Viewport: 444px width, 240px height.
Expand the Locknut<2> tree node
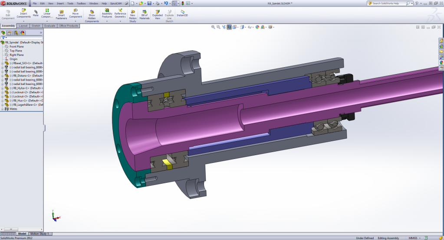tap(2, 92)
